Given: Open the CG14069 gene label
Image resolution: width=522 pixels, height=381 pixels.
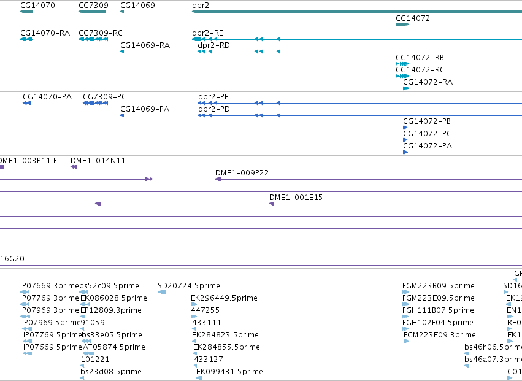Looking at the screenshot, I should (137, 6).
